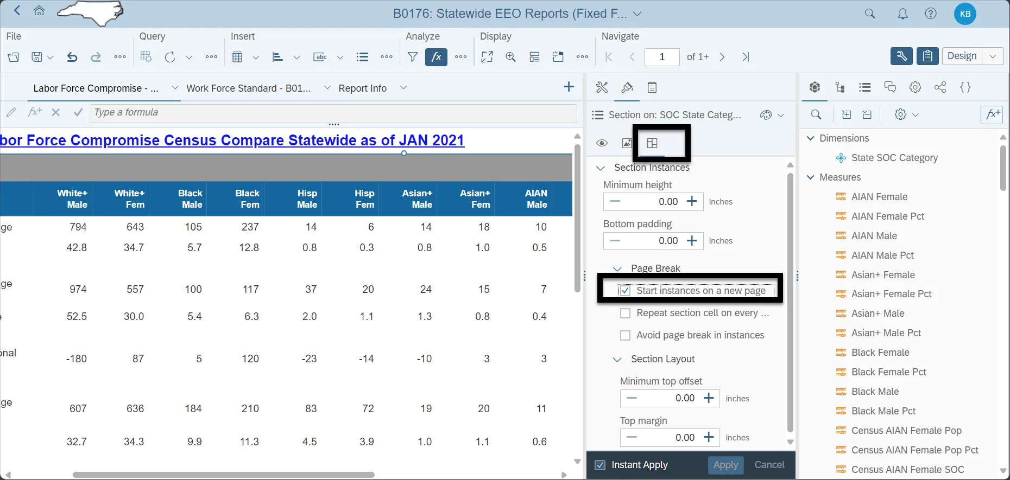The width and height of the screenshot is (1010, 480).
Task: Open the Filter funnel icon
Action: click(413, 57)
